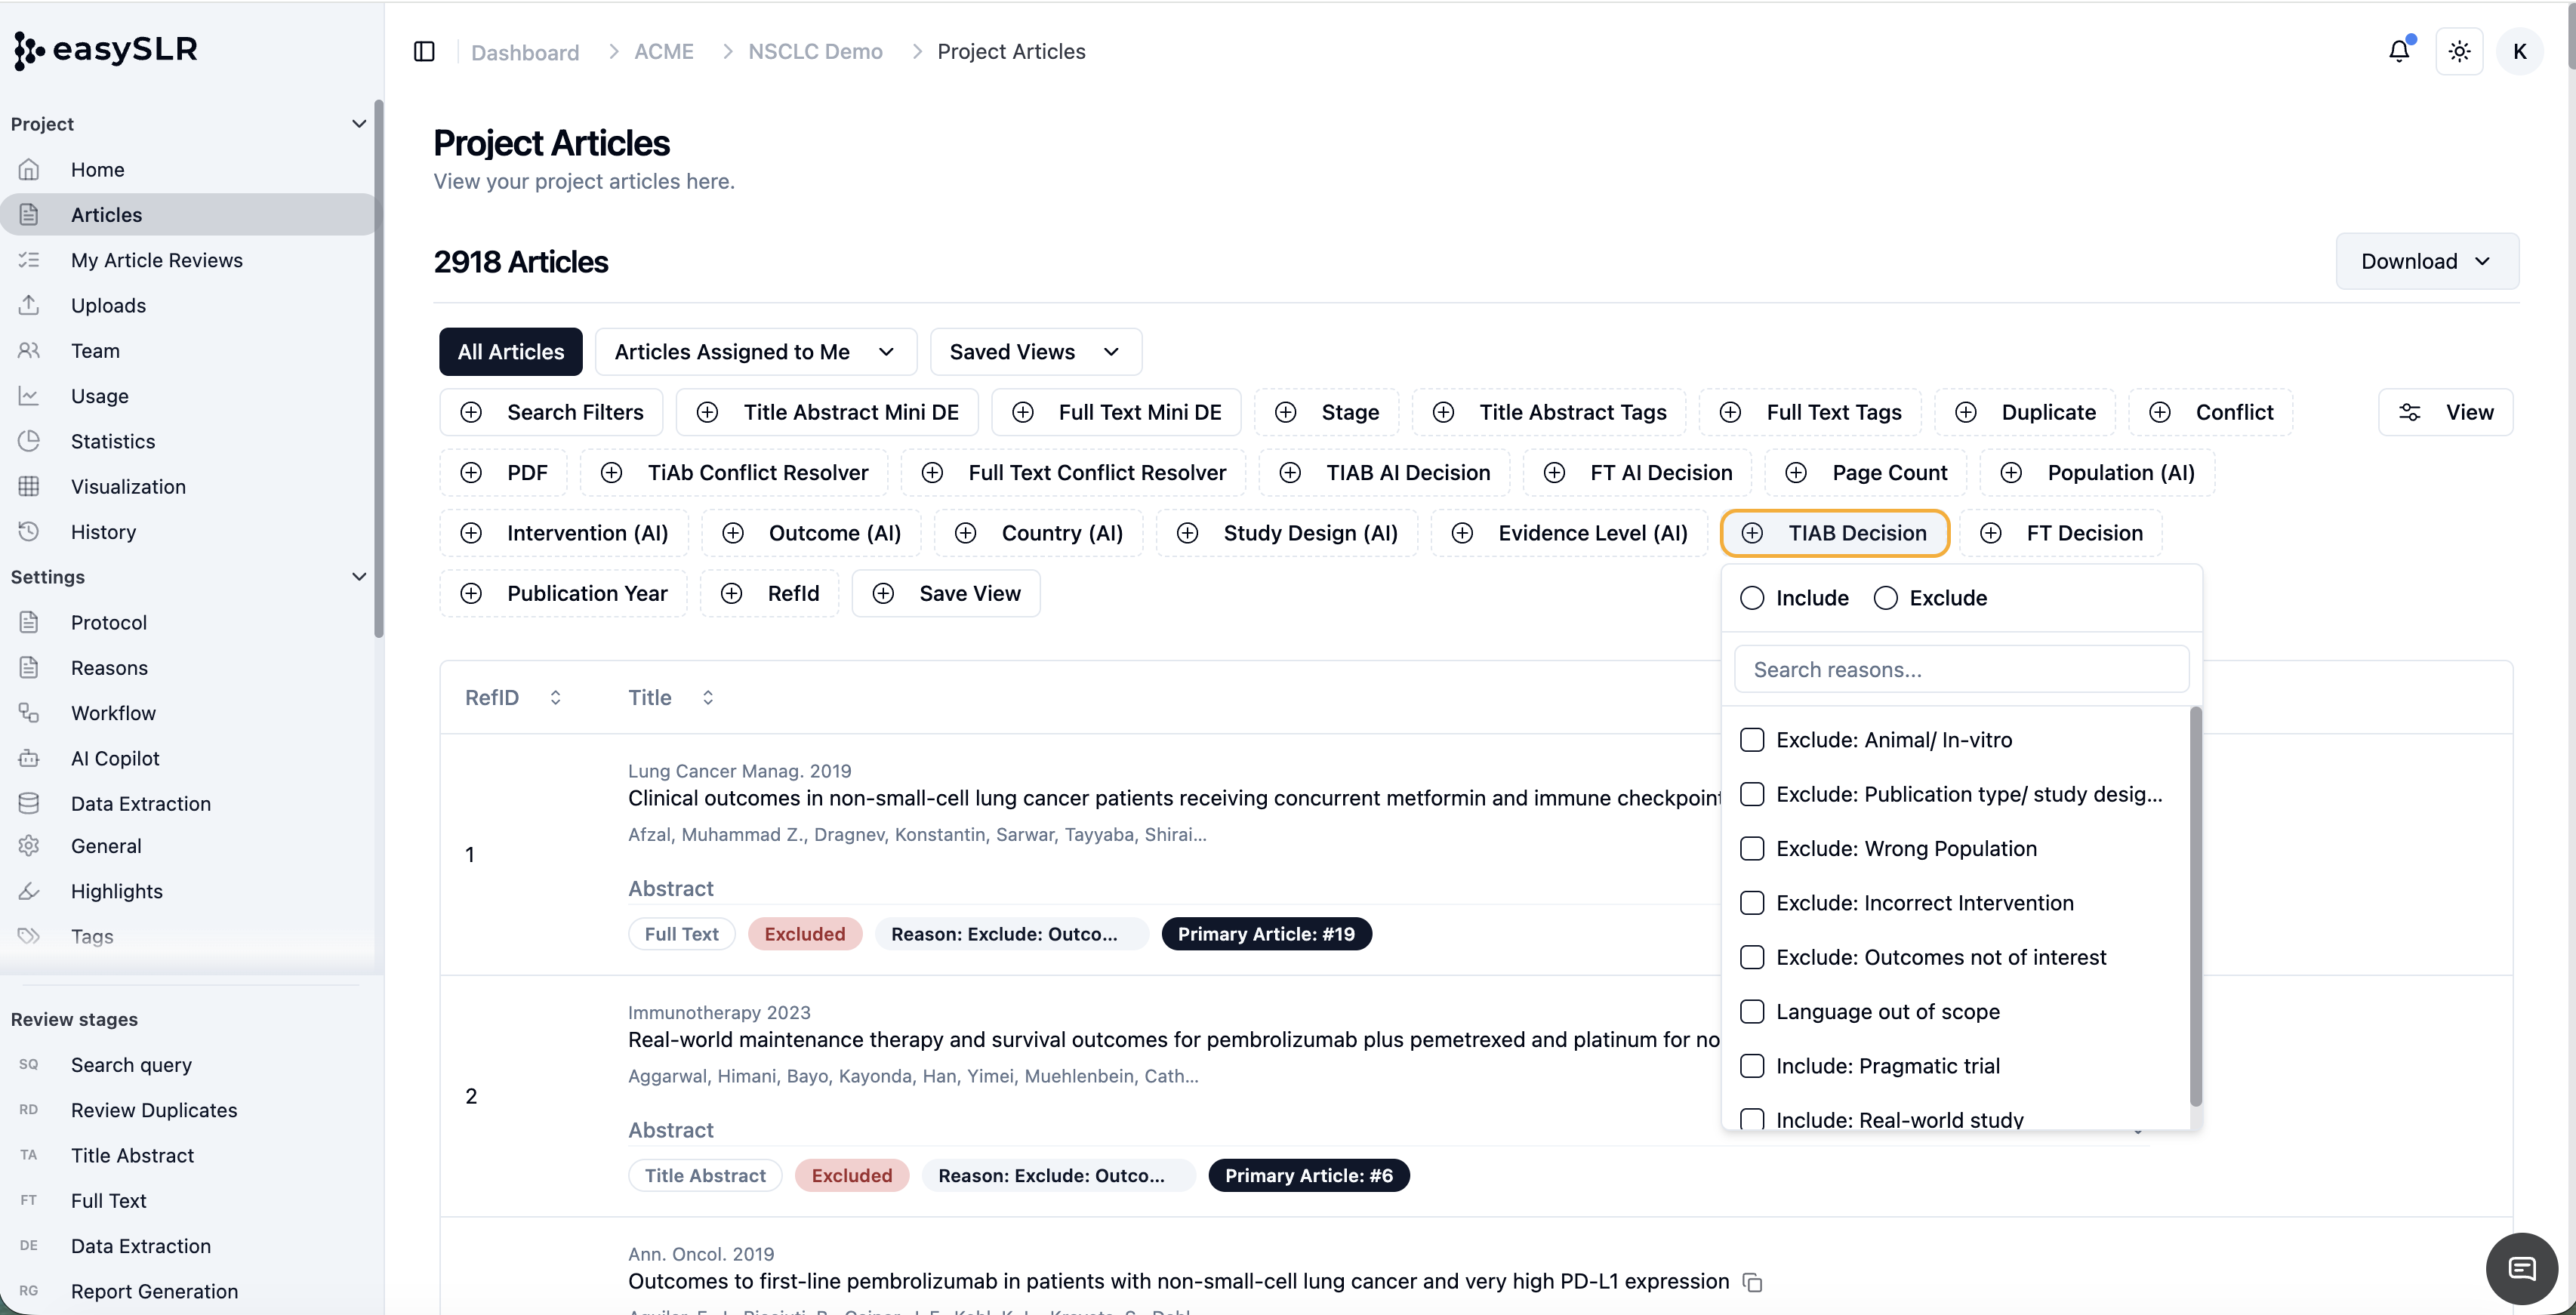This screenshot has width=2576, height=1315.
Task: Open the Download dropdown
Action: (2427, 261)
